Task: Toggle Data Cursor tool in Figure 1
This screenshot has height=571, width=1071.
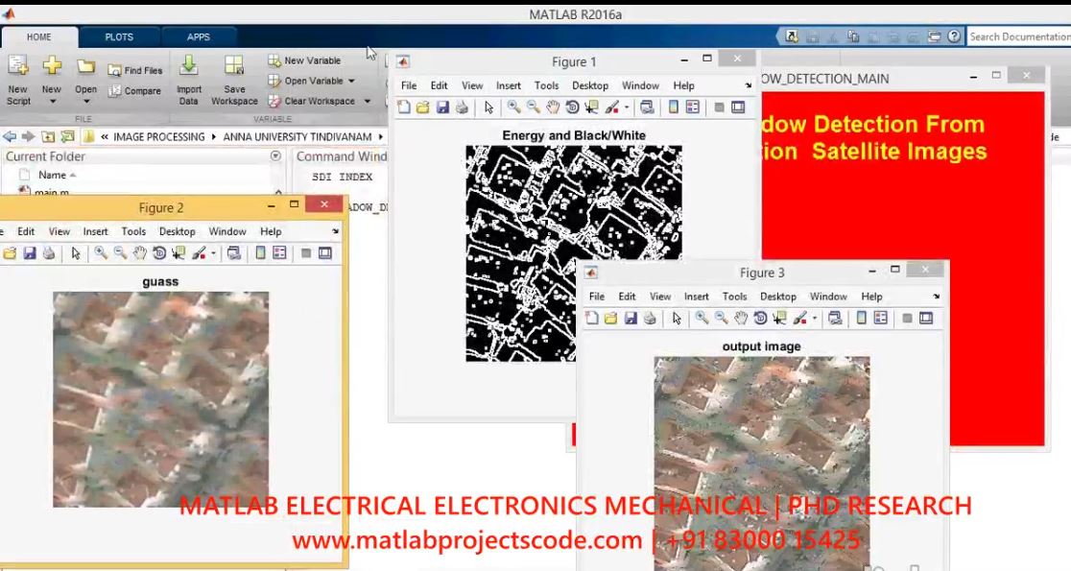Action: [x=591, y=107]
